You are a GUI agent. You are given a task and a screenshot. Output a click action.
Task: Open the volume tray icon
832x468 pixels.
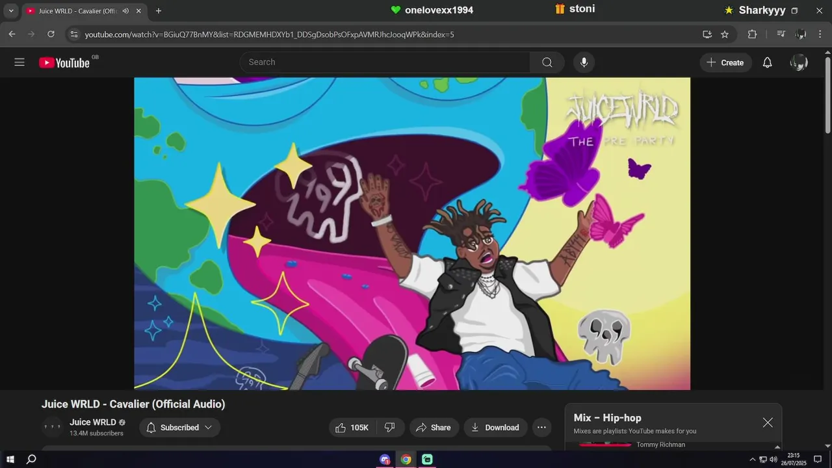tap(773, 460)
